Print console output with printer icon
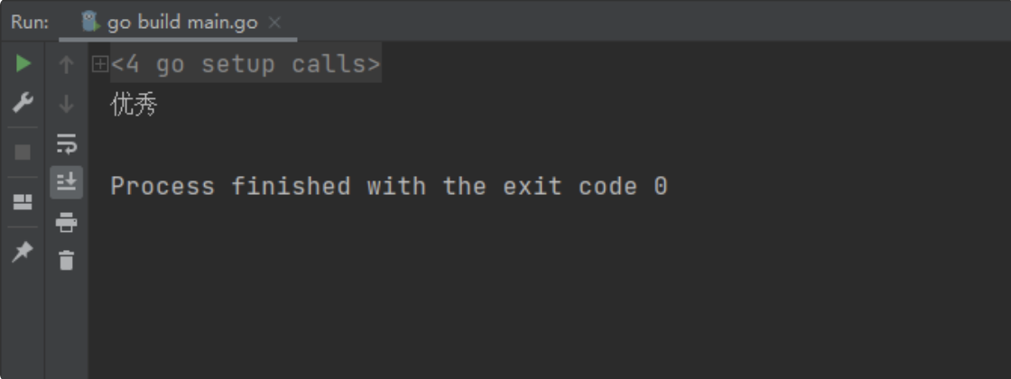 pyautogui.click(x=67, y=222)
